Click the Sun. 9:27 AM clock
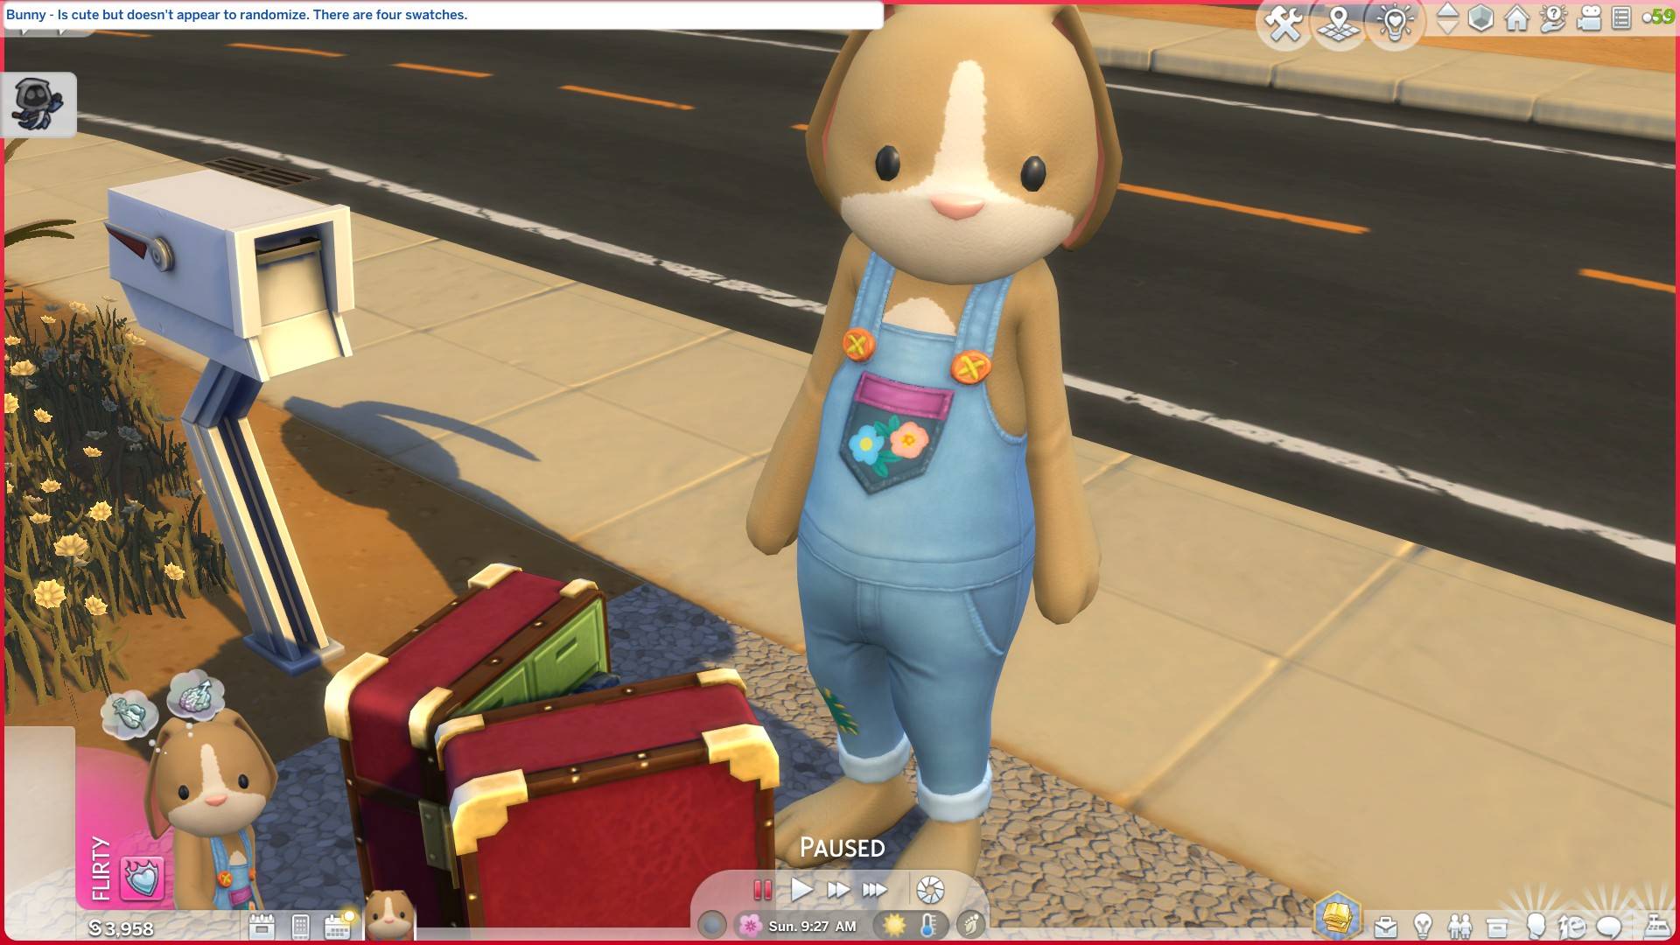 (812, 926)
